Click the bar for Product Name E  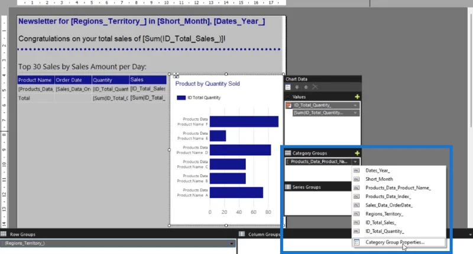click(218, 136)
